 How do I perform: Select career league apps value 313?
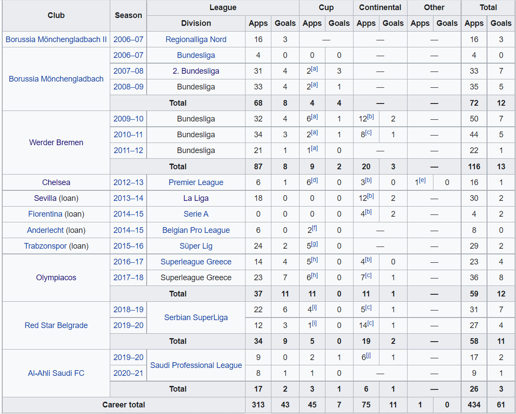pos(258,405)
